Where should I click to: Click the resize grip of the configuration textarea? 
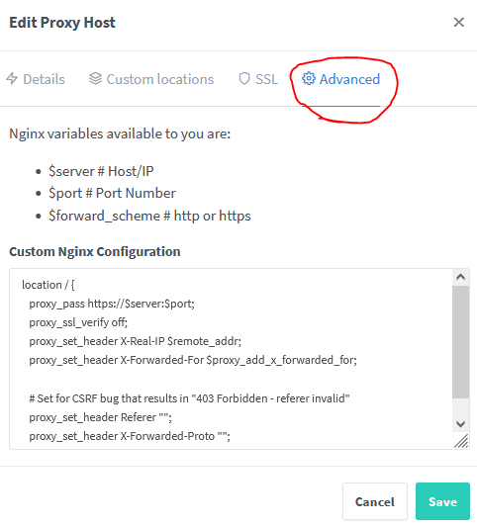(x=461, y=441)
